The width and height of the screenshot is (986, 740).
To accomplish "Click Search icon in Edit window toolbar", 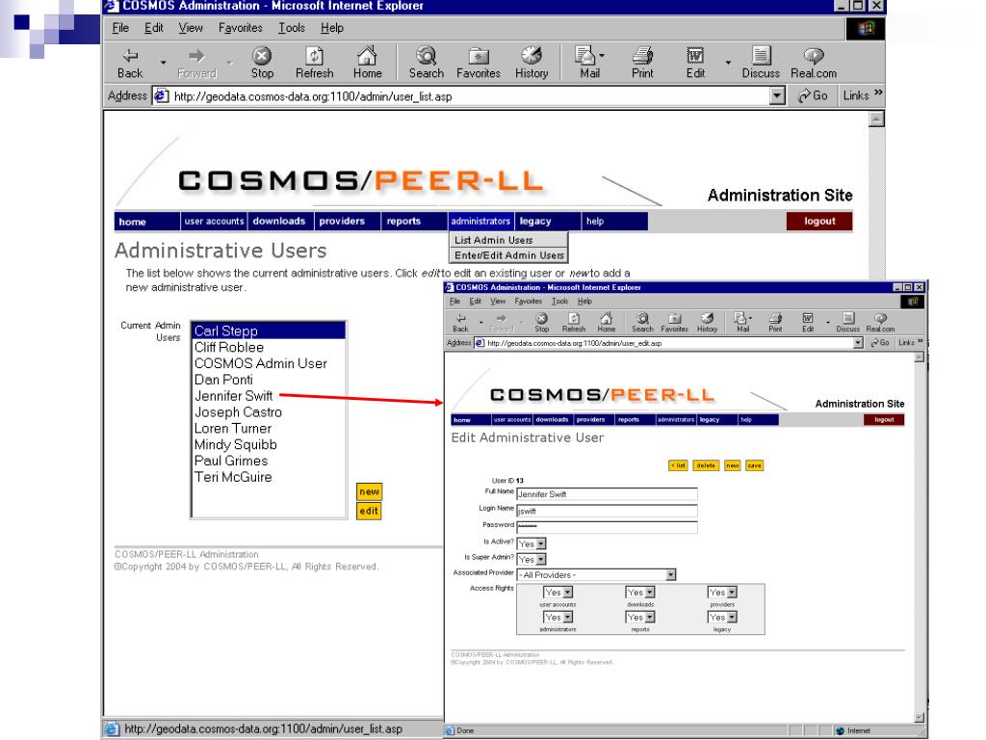I will (642, 322).
